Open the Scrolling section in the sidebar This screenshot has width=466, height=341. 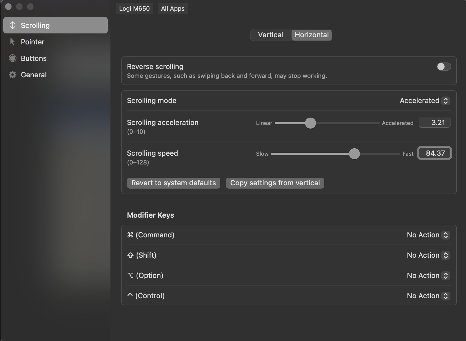pyautogui.click(x=56, y=25)
